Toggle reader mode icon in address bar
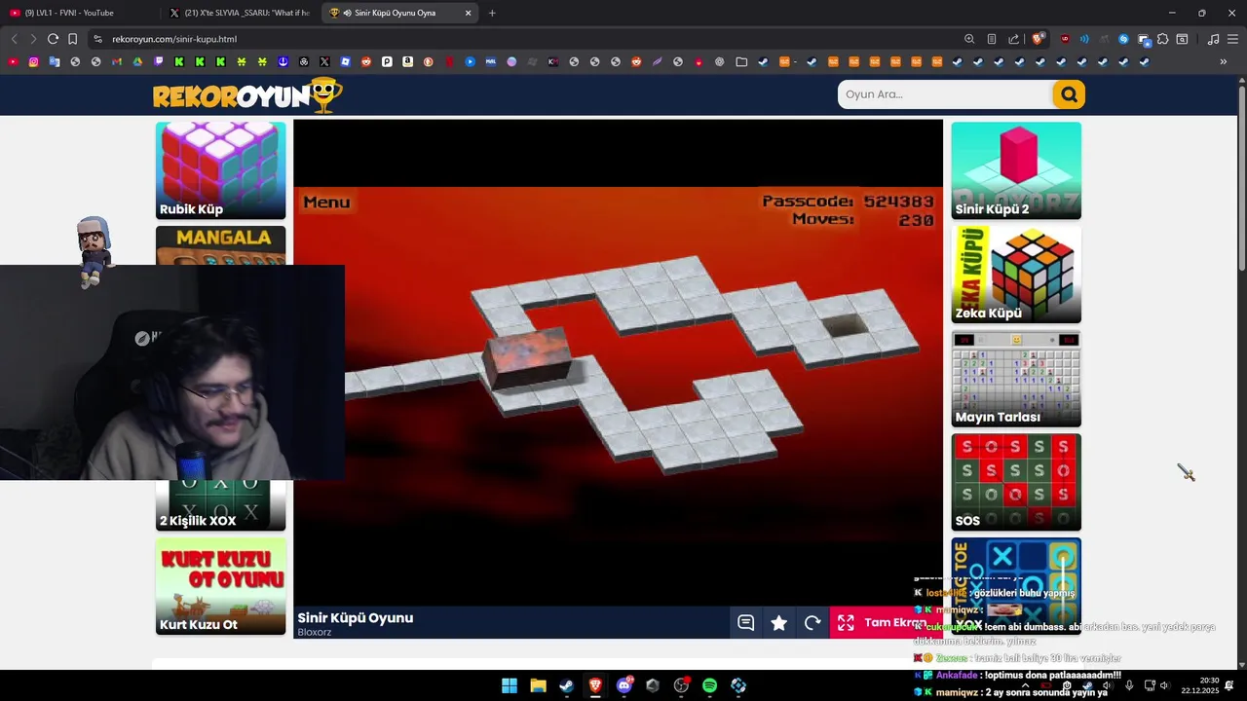This screenshot has height=701, width=1247. [x=992, y=39]
